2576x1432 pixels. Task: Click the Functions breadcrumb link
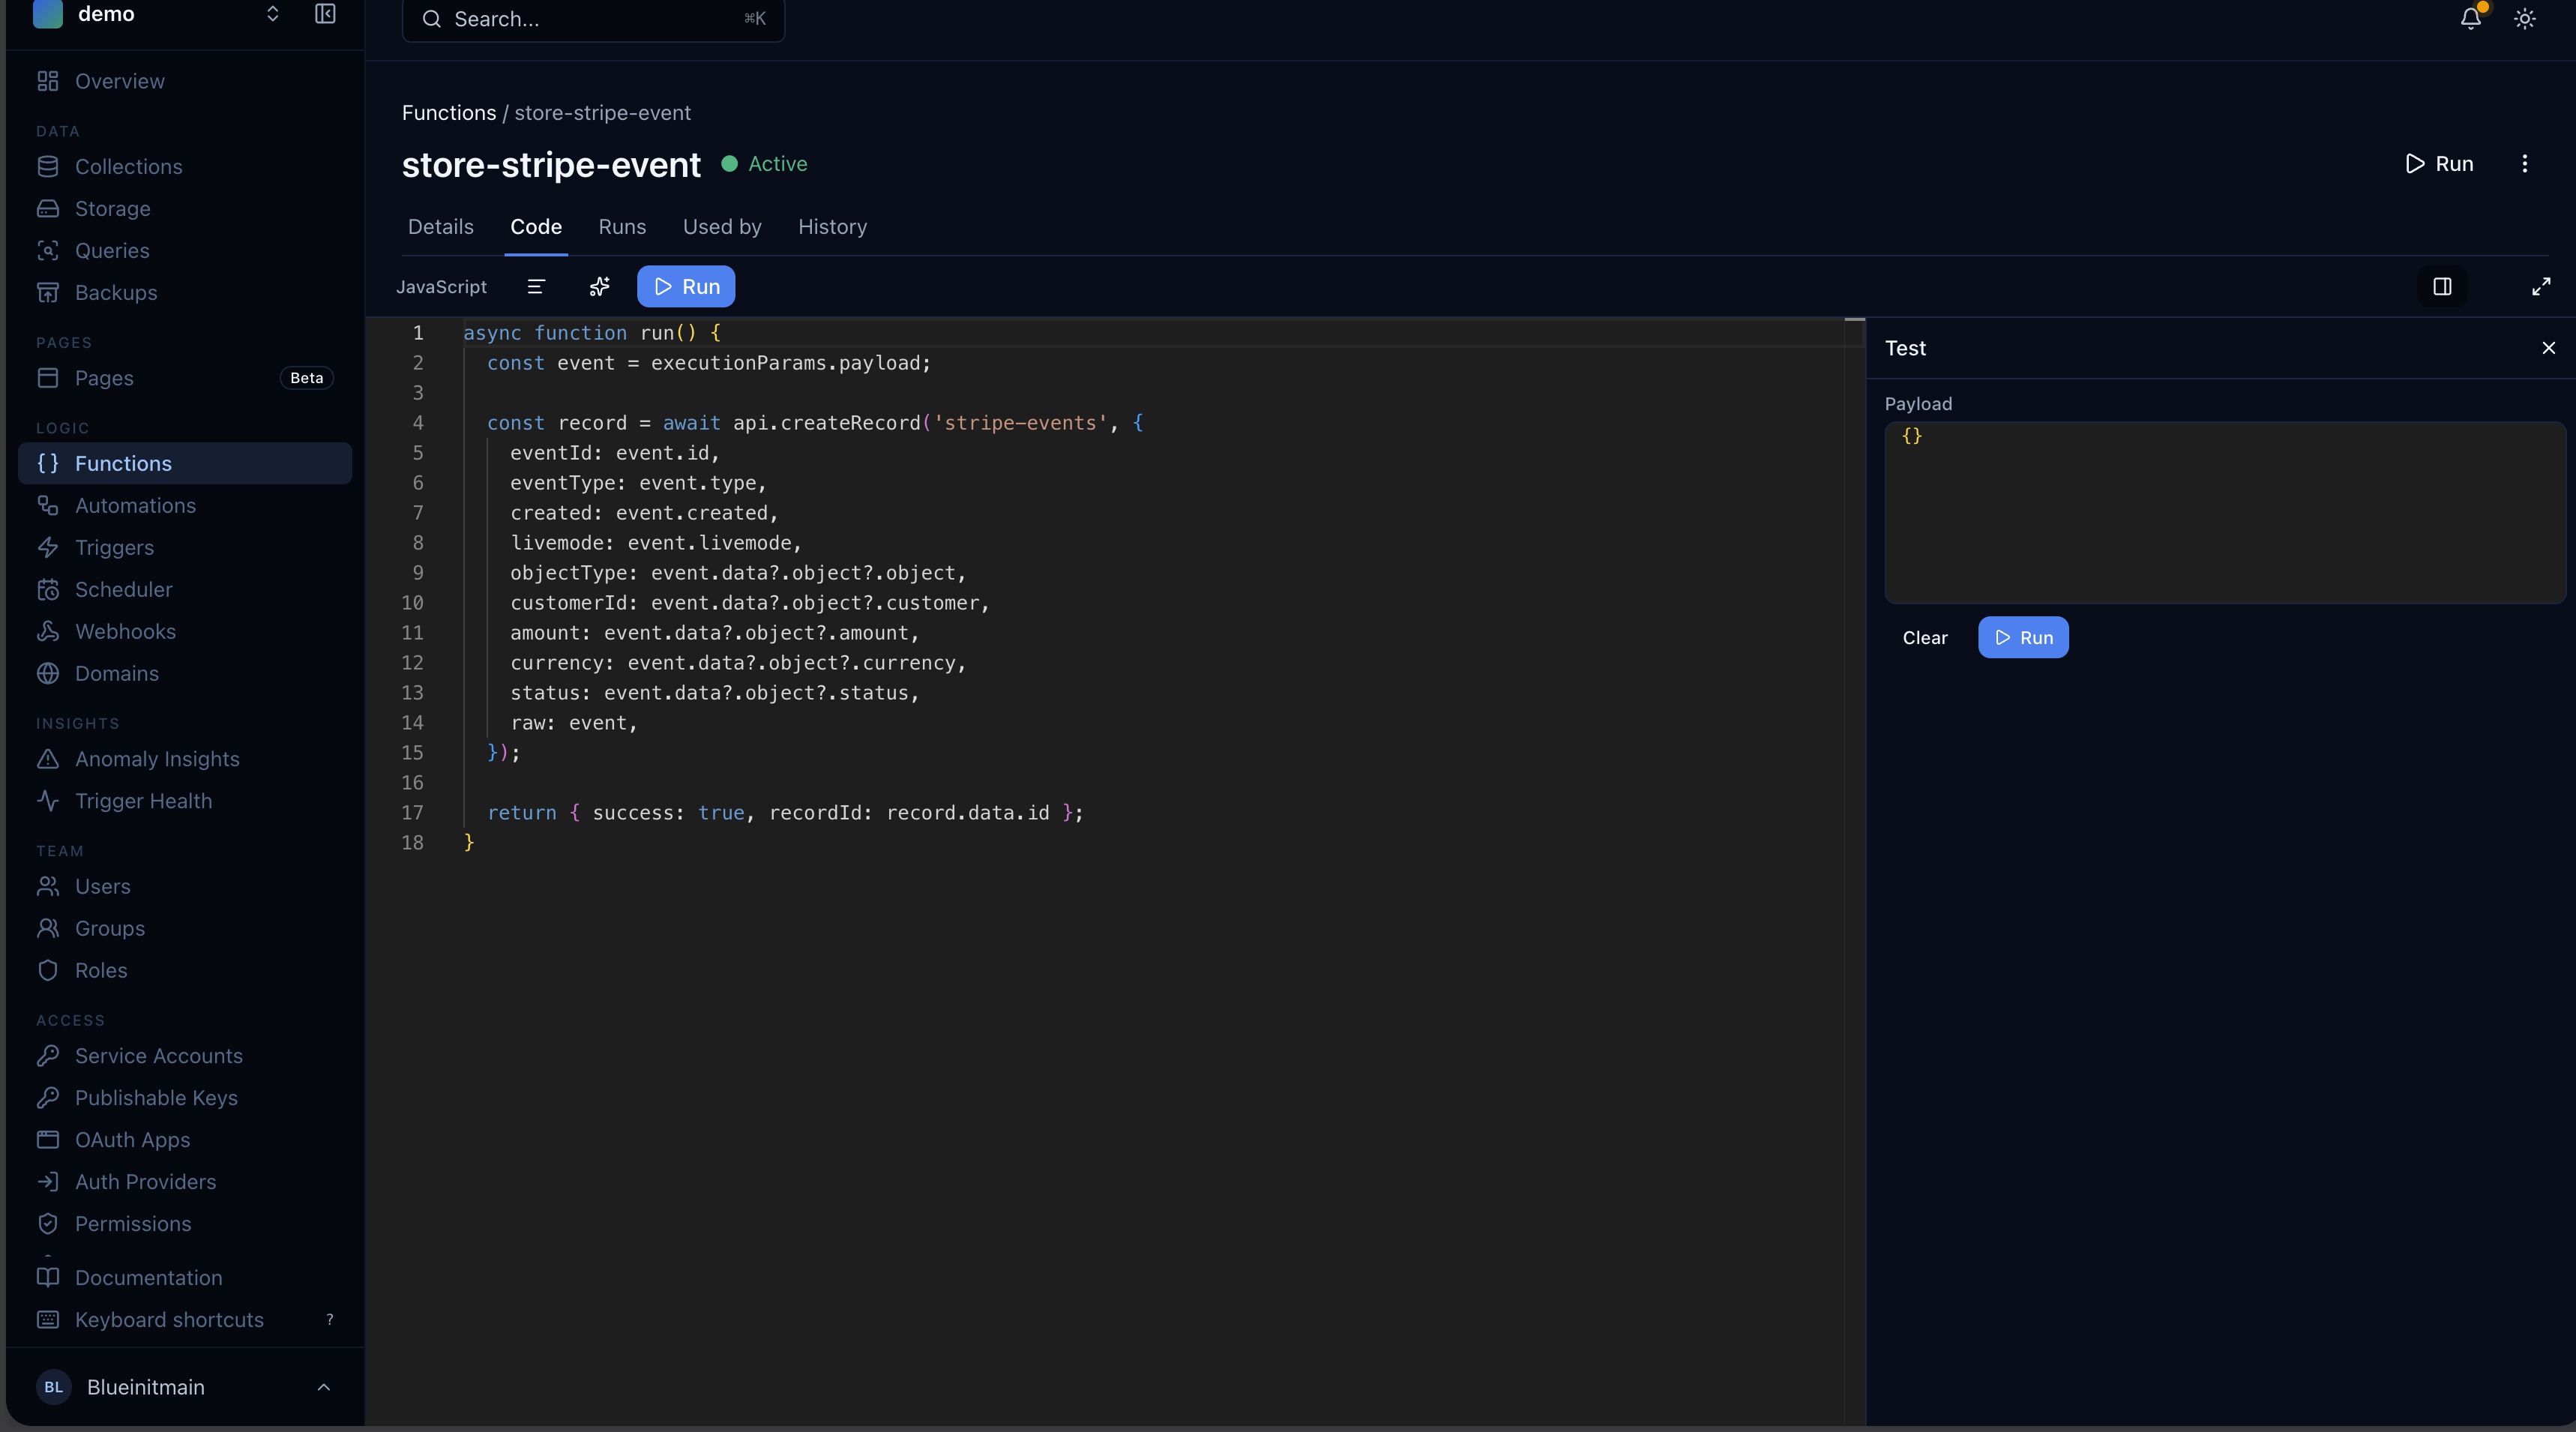tap(448, 113)
